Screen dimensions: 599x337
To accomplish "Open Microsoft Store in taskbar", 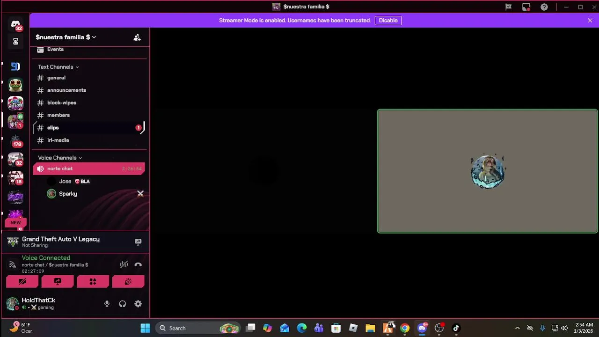I will [x=336, y=328].
